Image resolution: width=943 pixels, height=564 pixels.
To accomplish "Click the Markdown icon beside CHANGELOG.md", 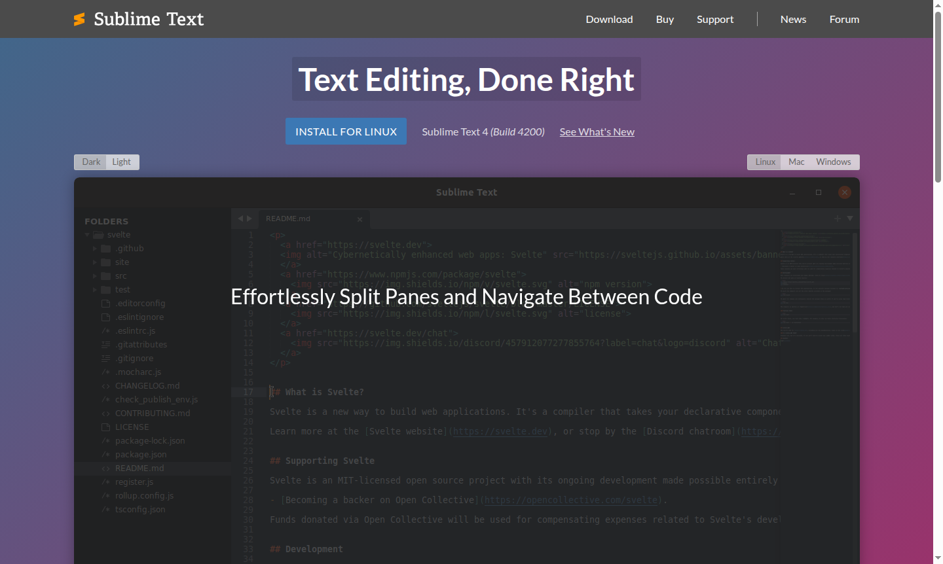I will (105, 385).
